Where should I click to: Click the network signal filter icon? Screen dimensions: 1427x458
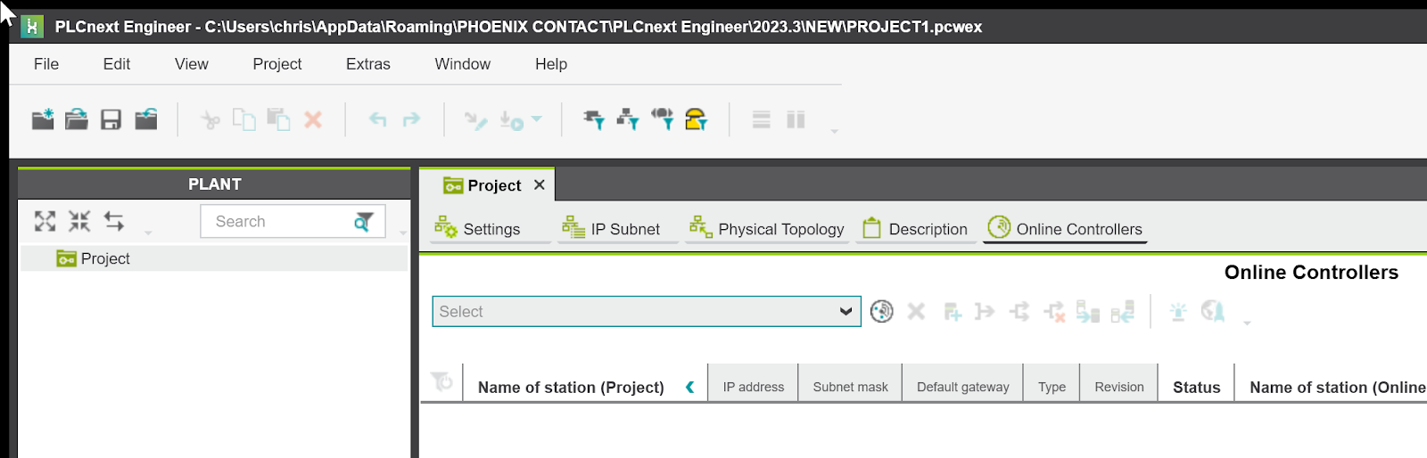[663, 119]
